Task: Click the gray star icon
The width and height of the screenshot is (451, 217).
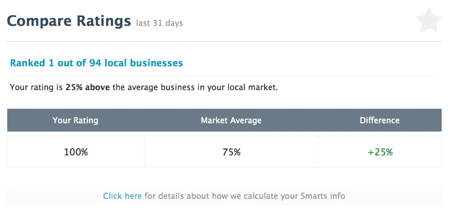Action: click(x=429, y=21)
